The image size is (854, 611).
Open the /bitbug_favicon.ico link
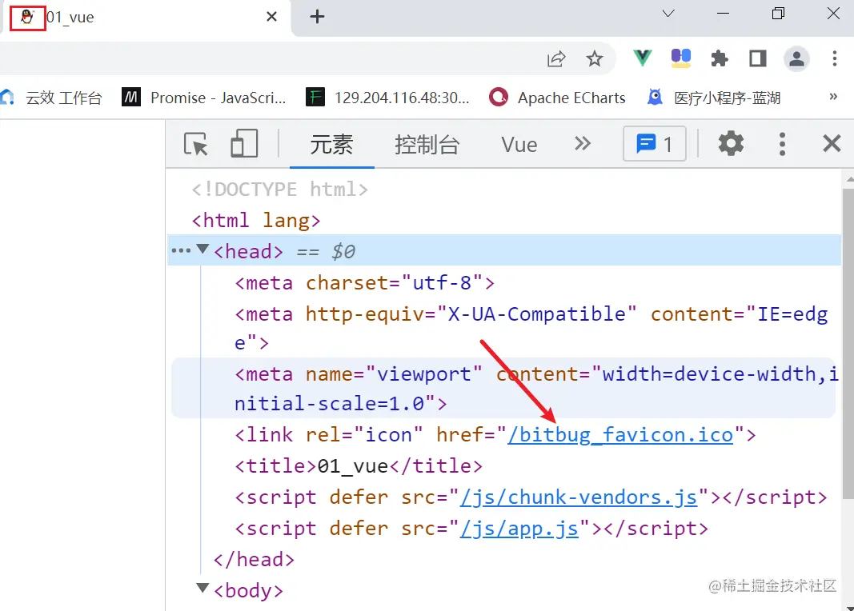[x=620, y=435]
